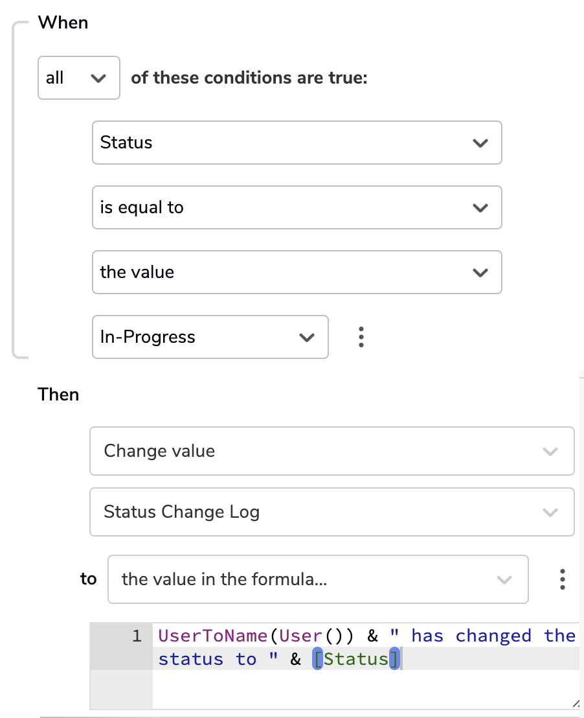Open "the value" comparison type dropdown
Viewport: 584px width, 718px height.
[297, 272]
